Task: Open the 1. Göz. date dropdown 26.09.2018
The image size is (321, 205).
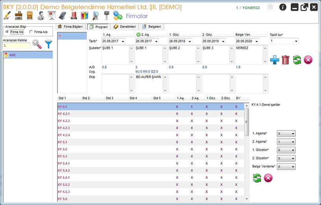Action: click(x=190, y=41)
